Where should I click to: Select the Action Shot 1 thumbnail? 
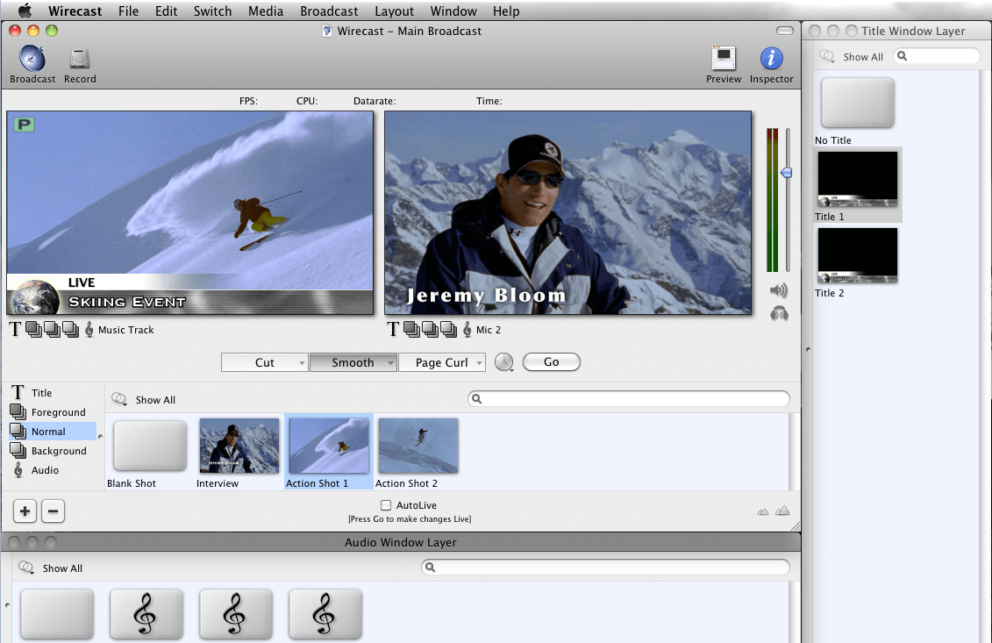click(329, 446)
